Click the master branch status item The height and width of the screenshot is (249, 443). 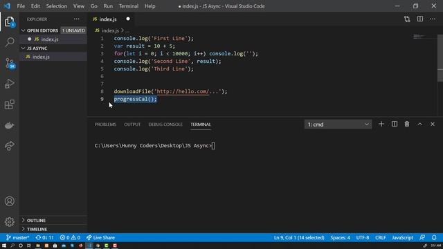tap(17, 238)
